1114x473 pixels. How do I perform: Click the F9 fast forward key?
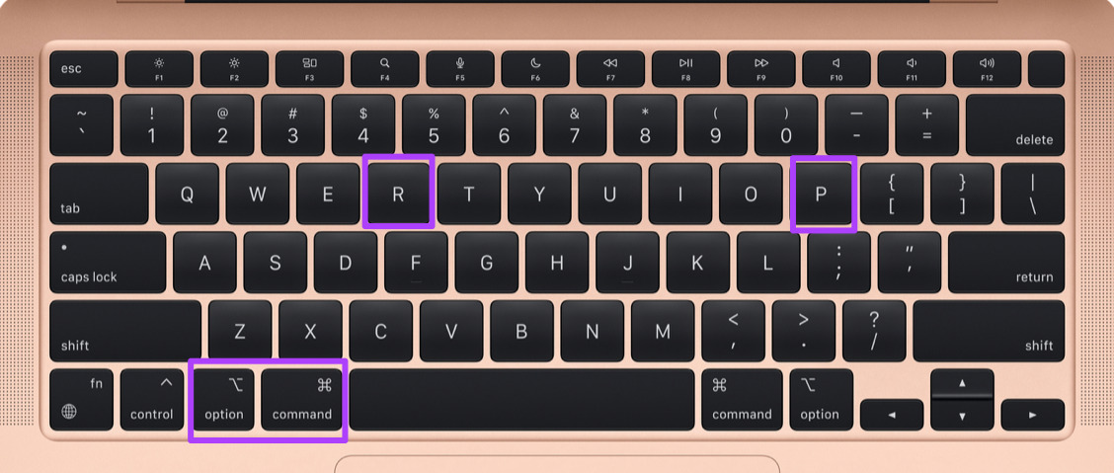point(760,69)
